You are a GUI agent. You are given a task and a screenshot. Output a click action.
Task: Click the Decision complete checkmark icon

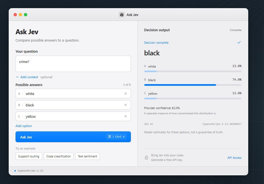(239, 43)
